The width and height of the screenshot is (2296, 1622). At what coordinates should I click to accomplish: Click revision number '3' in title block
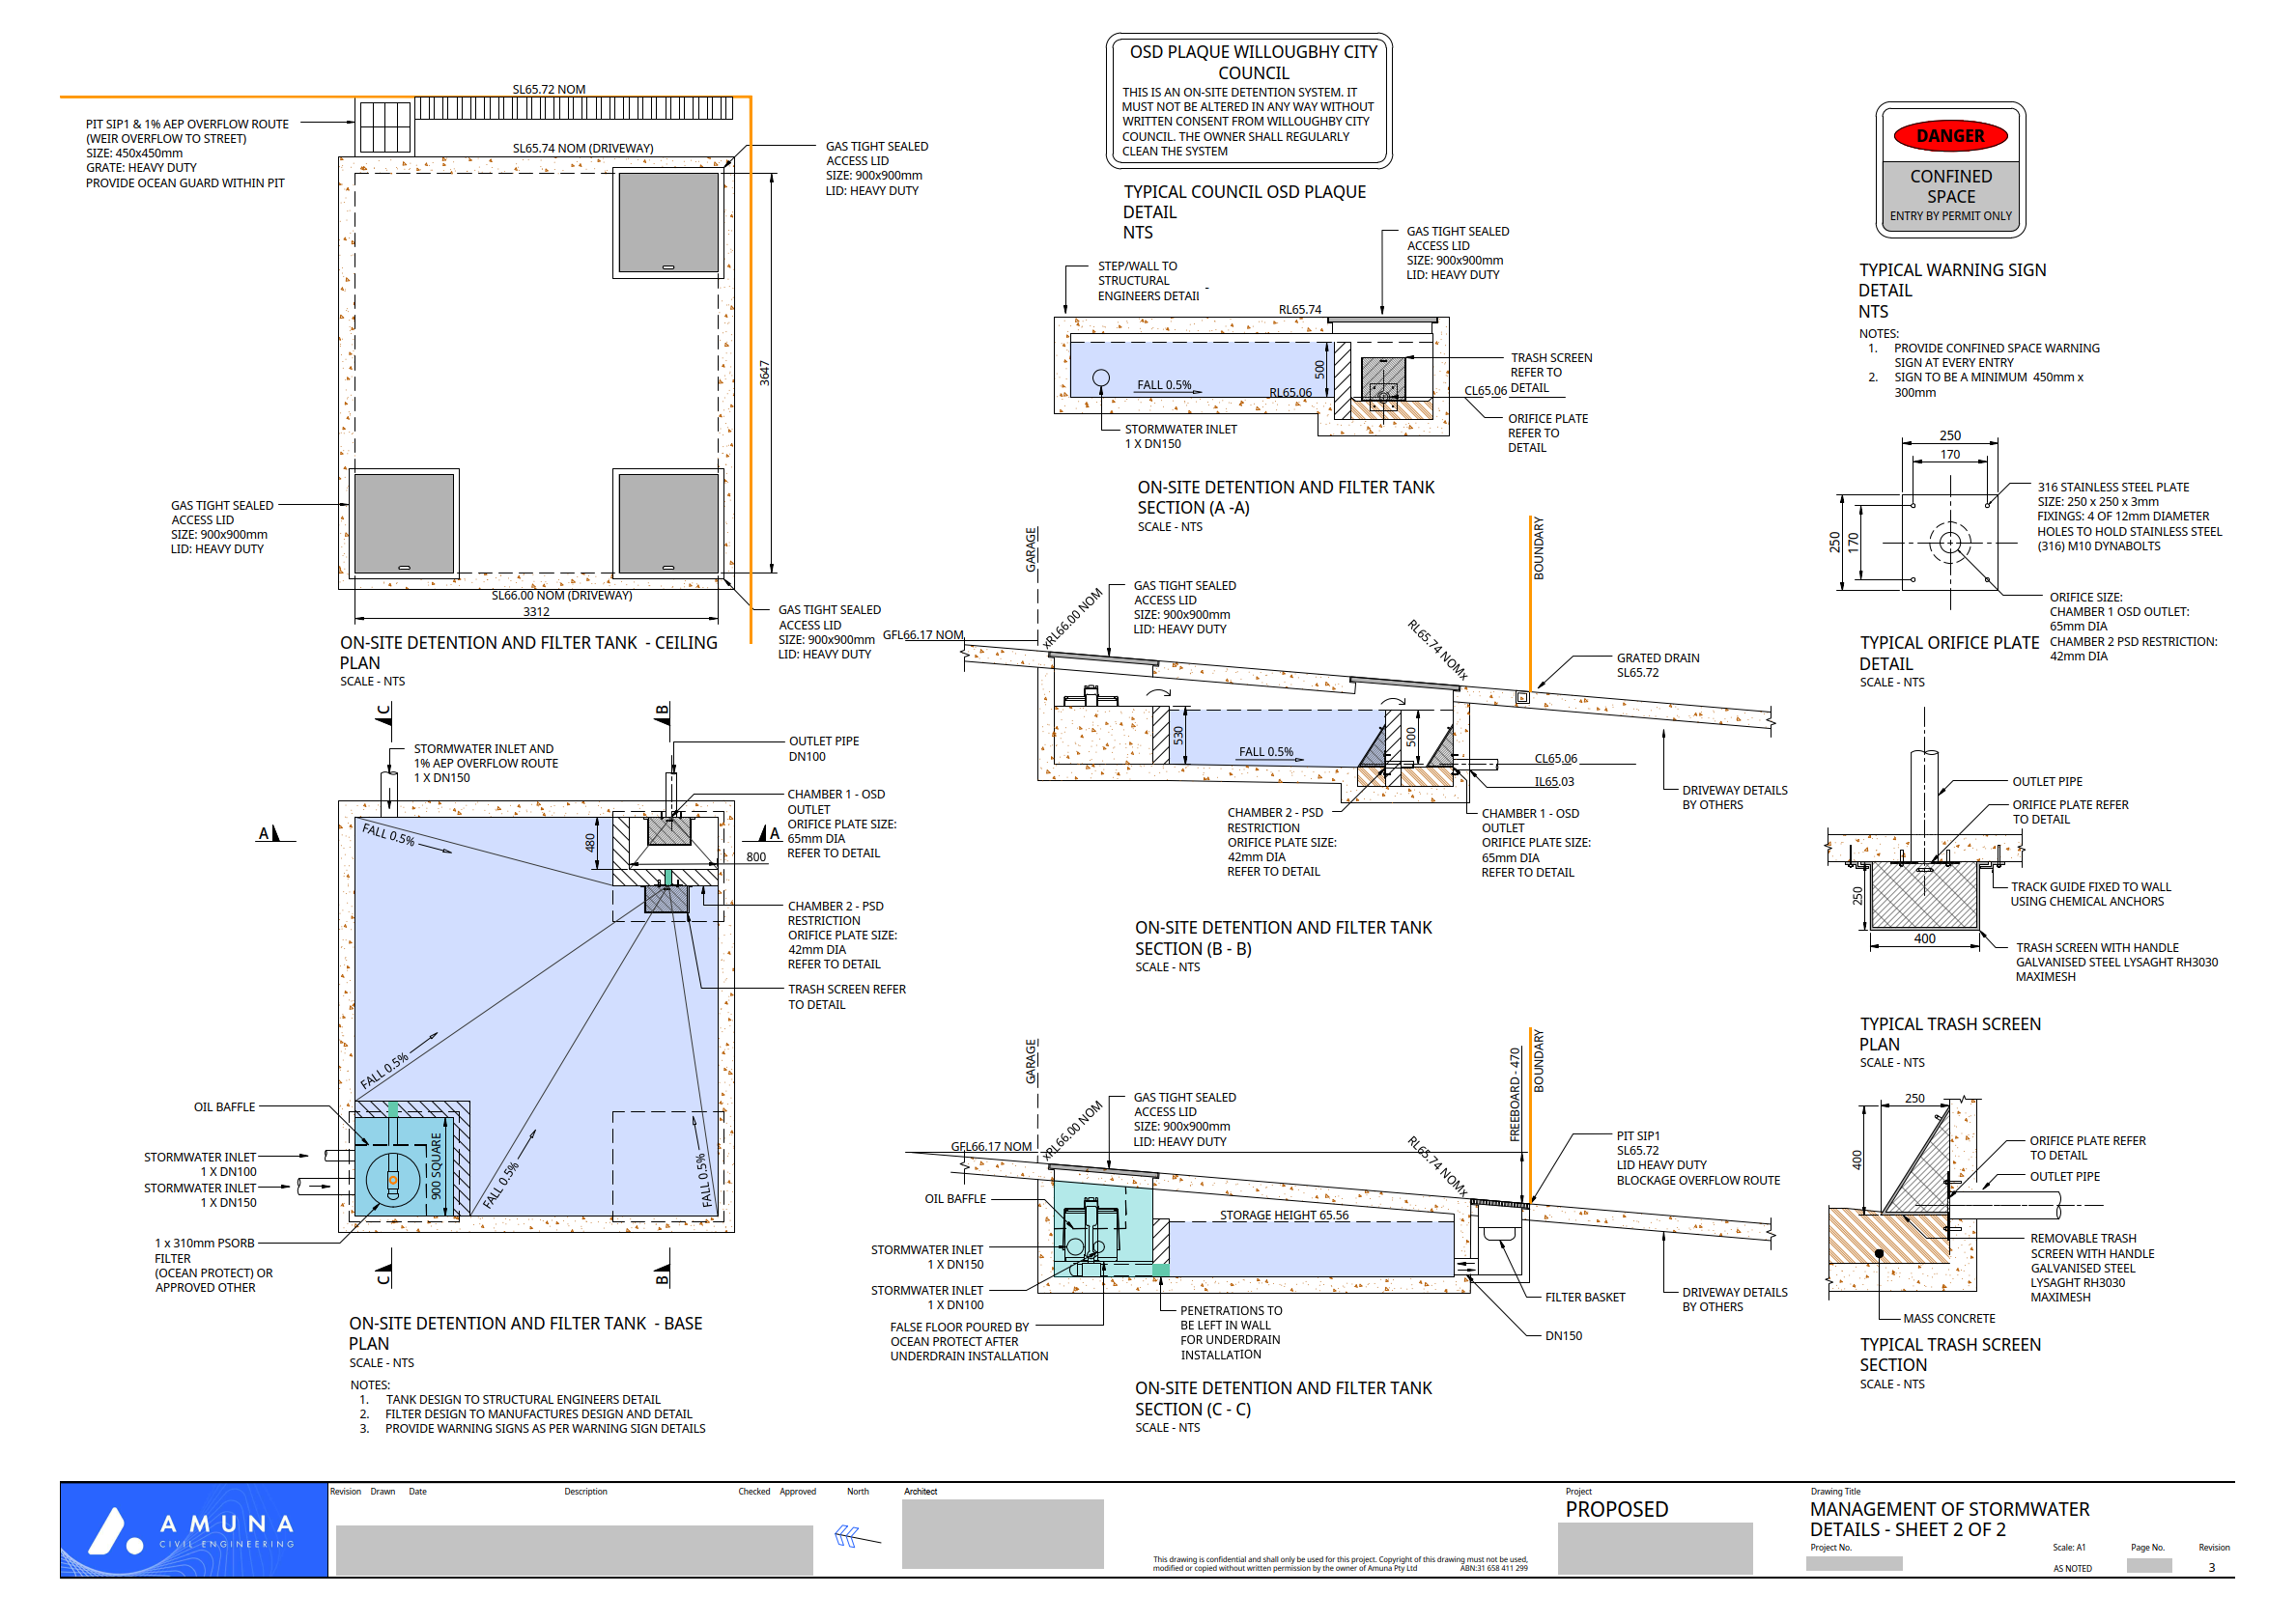pyautogui.click(x=2211, y=1567)
